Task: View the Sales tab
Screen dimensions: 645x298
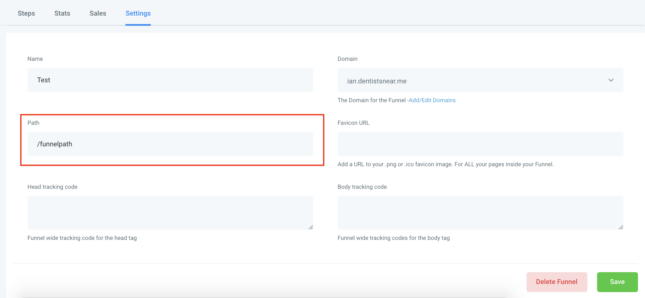Action: pos(98,13)
